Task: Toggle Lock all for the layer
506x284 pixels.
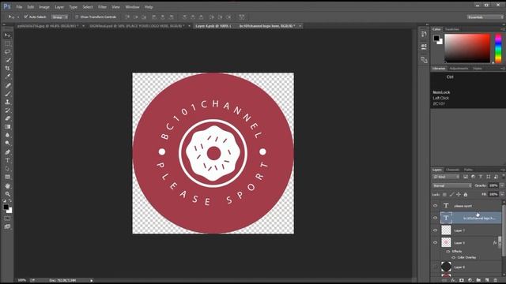Action: point(466,195)
